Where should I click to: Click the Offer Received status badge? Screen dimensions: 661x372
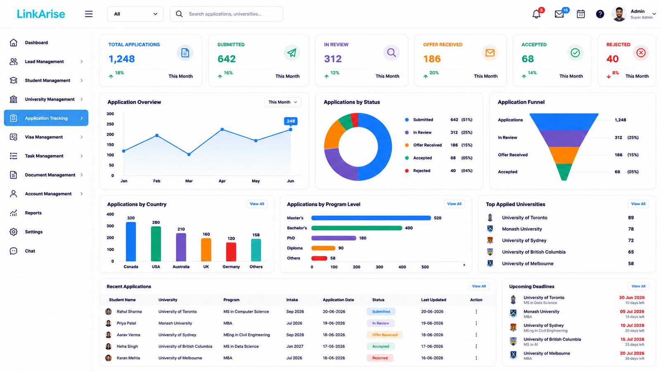(385, 335)
